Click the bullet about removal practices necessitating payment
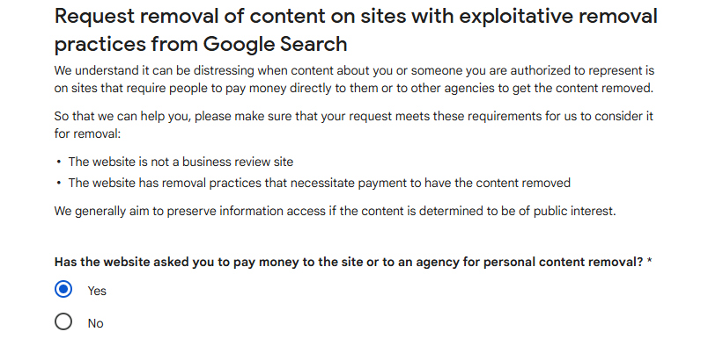 320,183
